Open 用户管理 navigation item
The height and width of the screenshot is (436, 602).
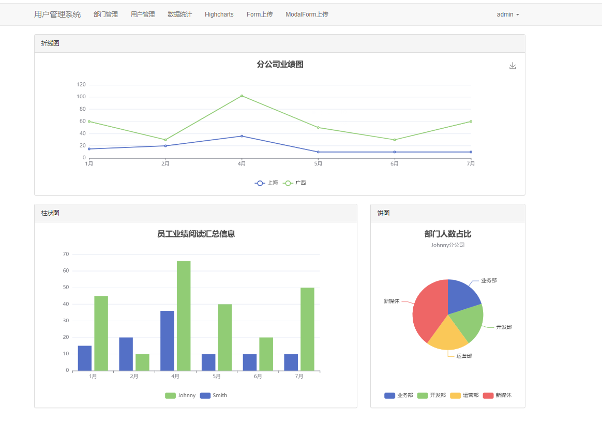(143, 14)
